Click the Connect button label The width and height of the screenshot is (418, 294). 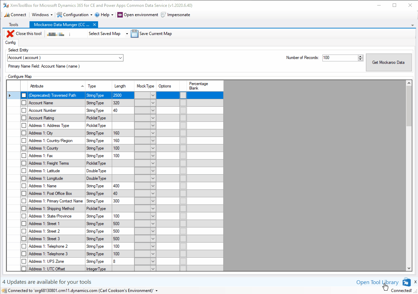18,15
